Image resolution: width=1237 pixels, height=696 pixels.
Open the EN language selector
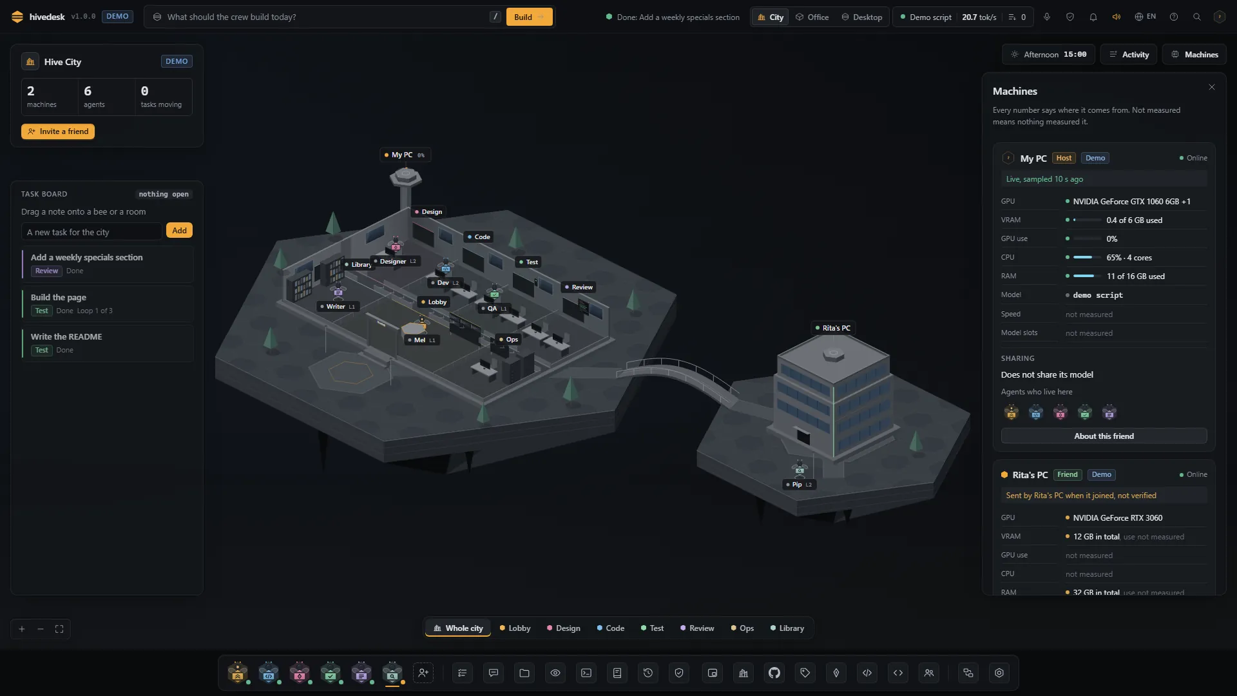click(x=1146, y=17)
